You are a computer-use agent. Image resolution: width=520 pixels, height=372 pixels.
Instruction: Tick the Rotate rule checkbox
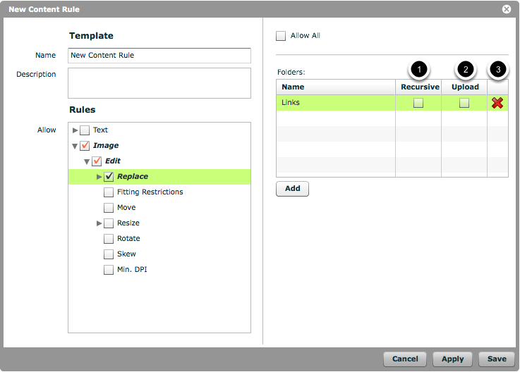pos(109,239)
